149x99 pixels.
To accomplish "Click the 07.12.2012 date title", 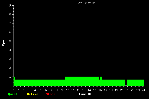I will click(86, 3).
